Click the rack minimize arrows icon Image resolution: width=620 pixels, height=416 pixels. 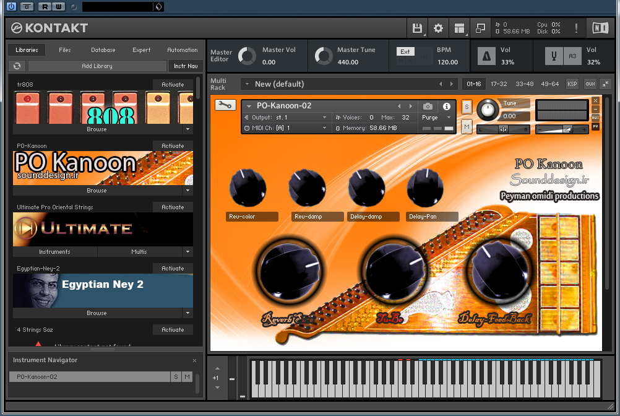(605, 84)
